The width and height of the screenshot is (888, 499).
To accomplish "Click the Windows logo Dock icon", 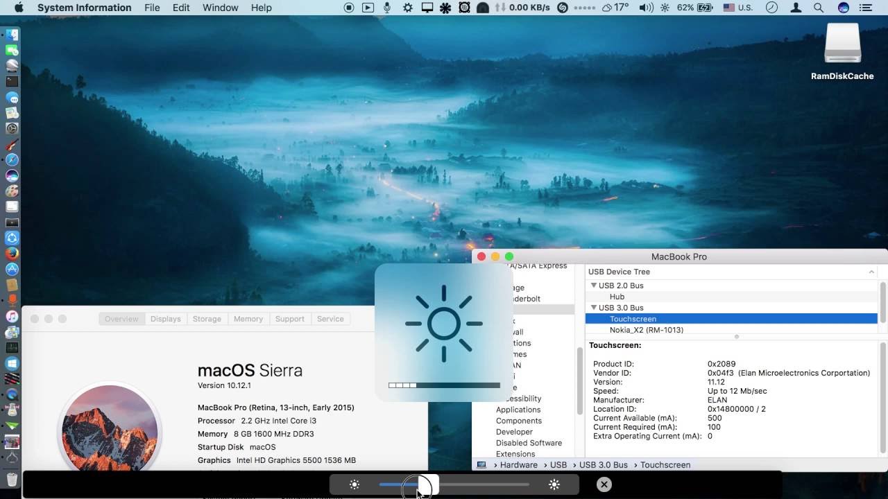I will (x=12, y=362).
